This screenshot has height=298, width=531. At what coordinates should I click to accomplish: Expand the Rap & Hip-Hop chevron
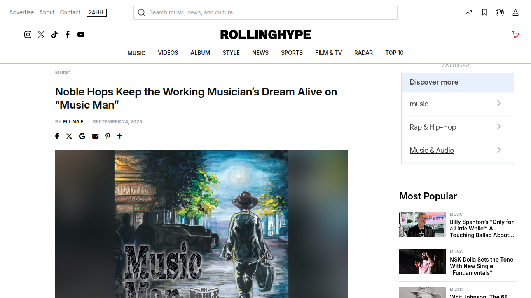click(x=499, y=126)
